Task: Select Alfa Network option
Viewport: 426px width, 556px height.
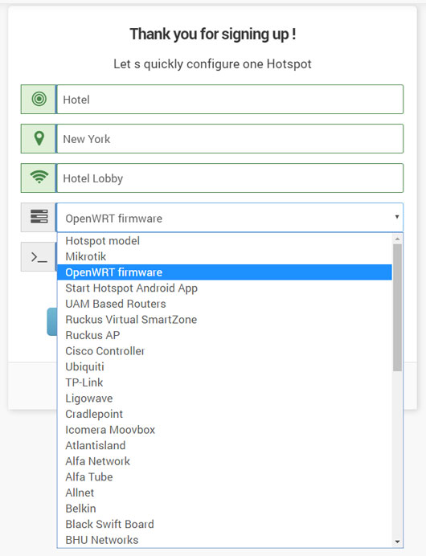Action: (224, 461)
